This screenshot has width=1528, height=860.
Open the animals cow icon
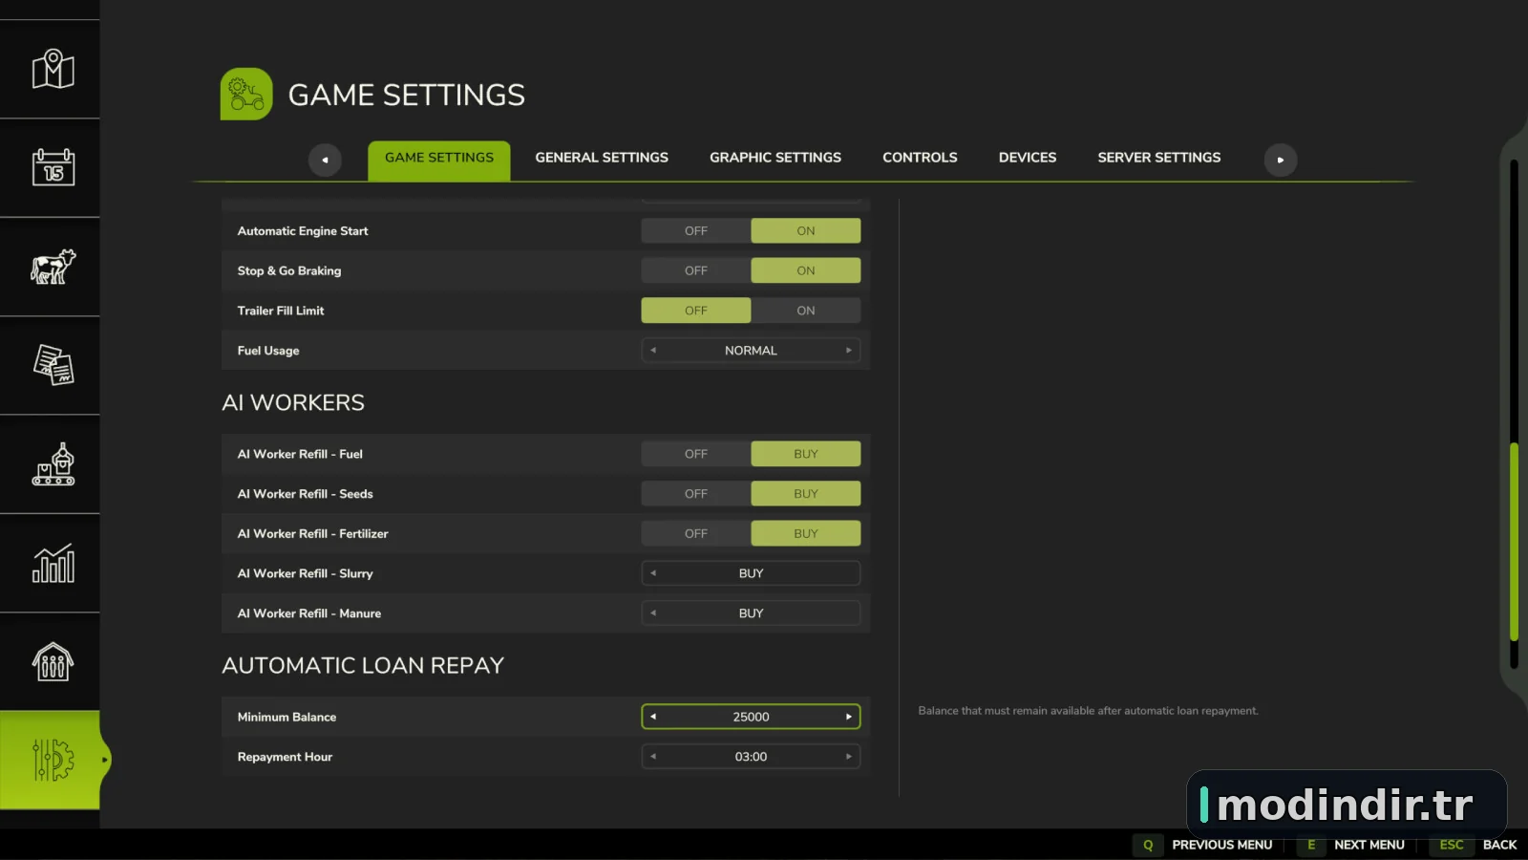[53, 267]
